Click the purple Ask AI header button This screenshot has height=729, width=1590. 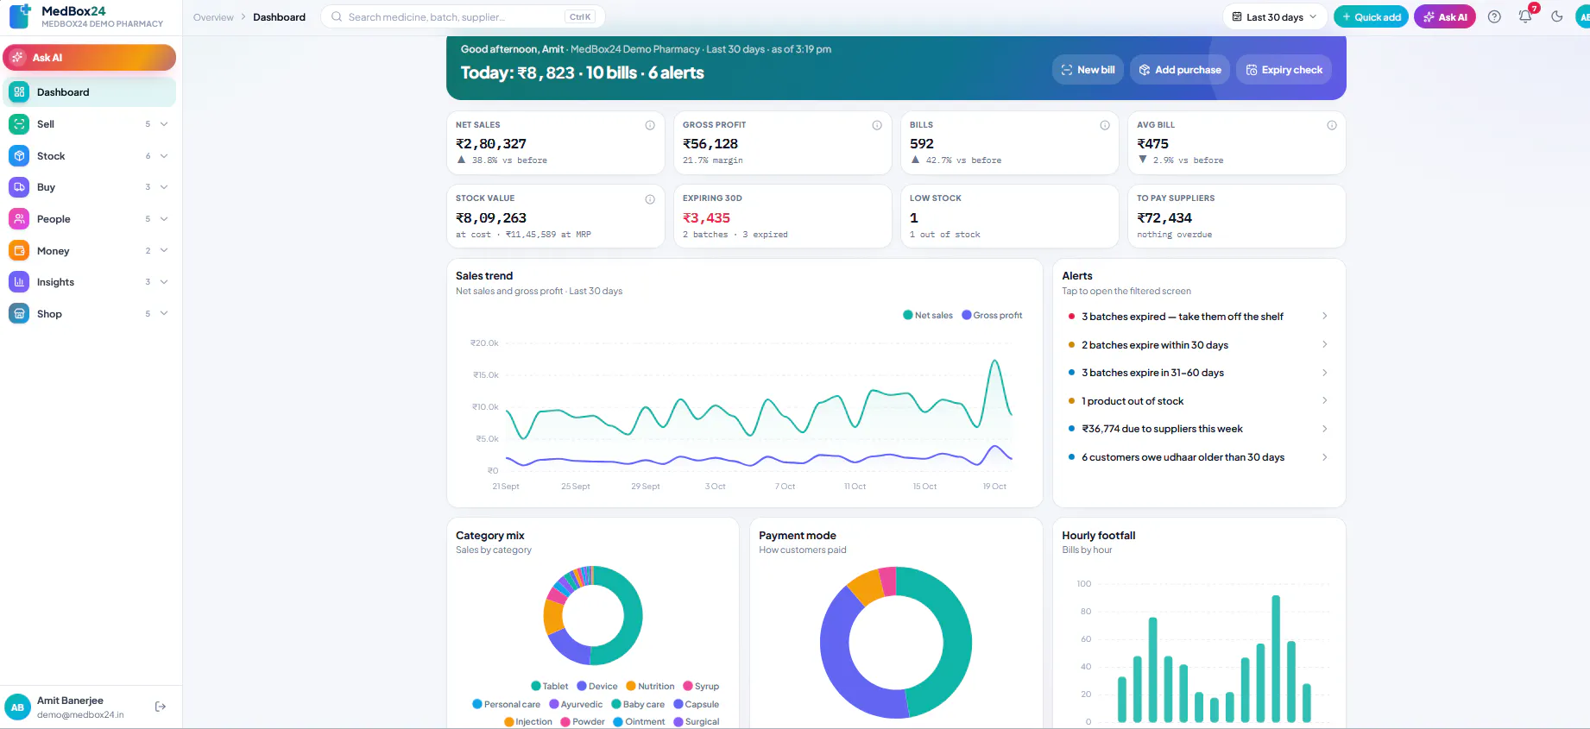[1445, 16]
